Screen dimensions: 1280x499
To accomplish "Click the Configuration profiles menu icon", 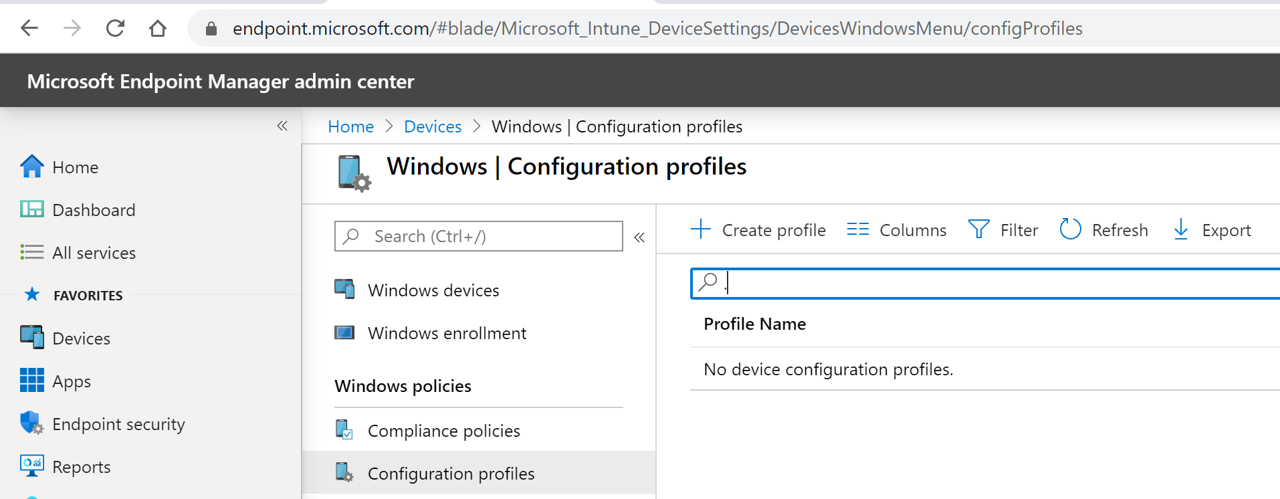I will pyautogui.click(x=344, y=472).
